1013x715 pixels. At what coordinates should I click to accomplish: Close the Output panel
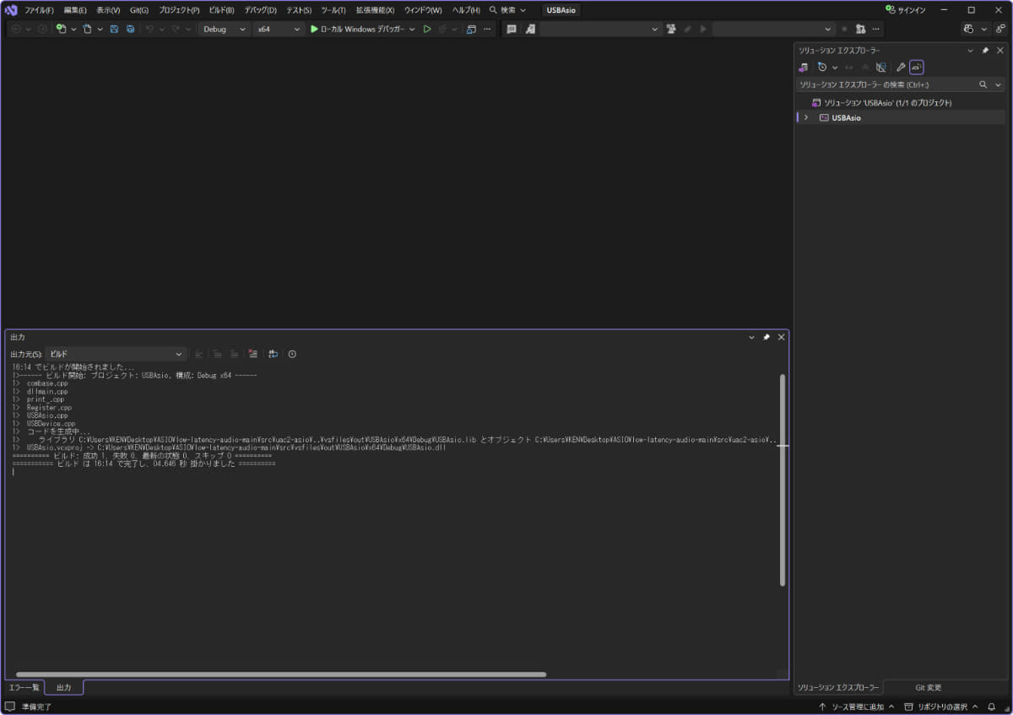(x=781, y=337)
